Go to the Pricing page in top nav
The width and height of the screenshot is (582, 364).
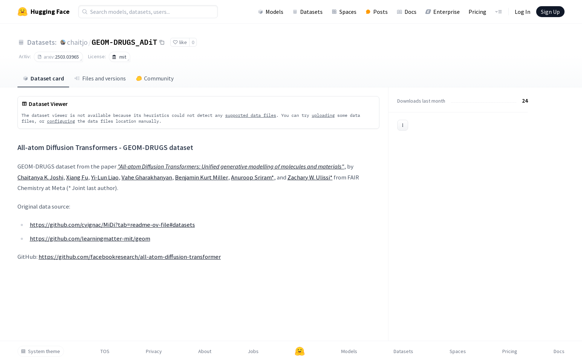click(477, 12)
